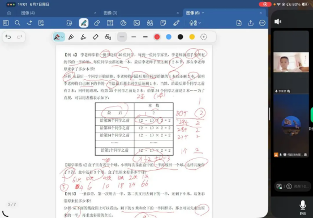
Task: Add a new page button
Action: (x=239, y=23)
